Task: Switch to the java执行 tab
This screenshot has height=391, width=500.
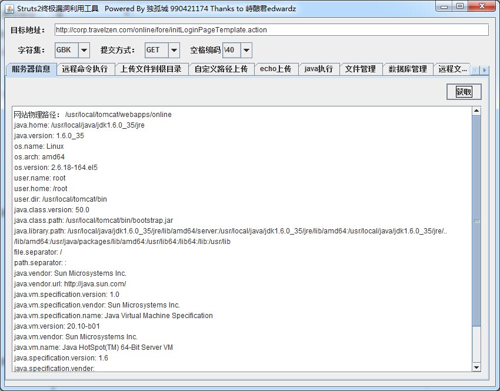Action: (319, 69)
